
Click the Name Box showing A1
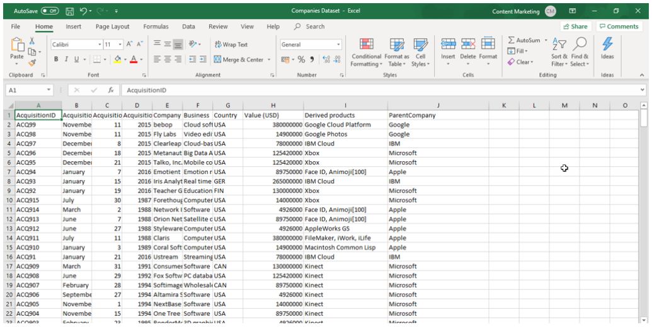pos(30,90)
